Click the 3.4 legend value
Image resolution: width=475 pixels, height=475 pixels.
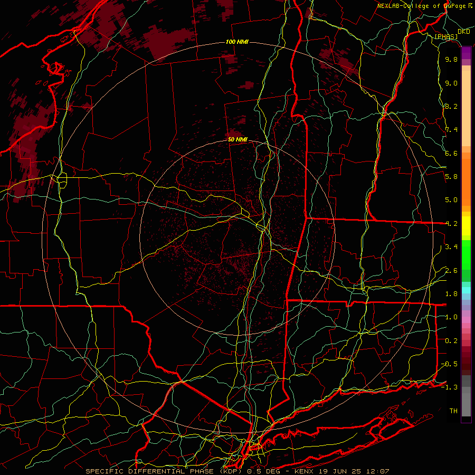(451, 247)
